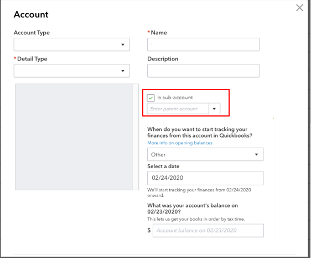The height and width of the screenshot is (258, 311).
Task: Open More info on opening balances link
Action: point(180,143)
